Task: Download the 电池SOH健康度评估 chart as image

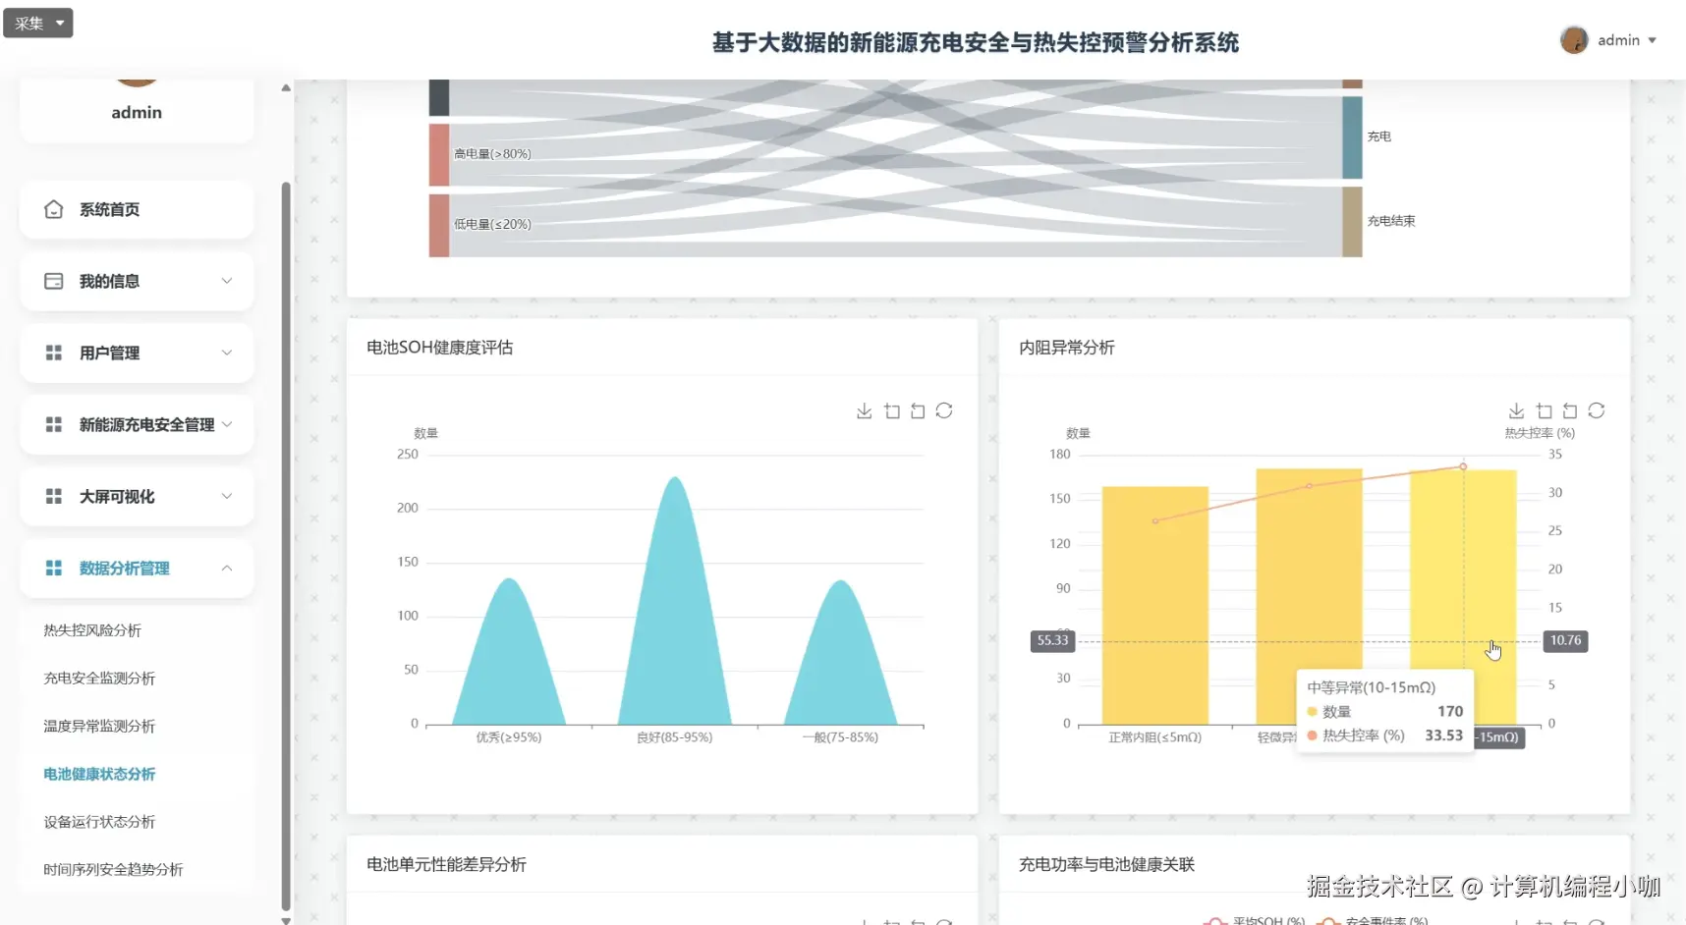Action: pos(864,410)
